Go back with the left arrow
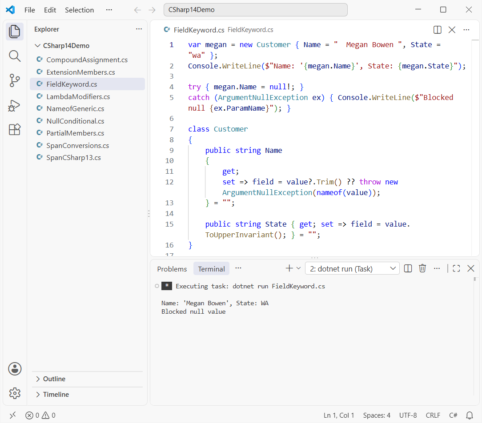The width and height of the screenshot is (482, 423). coord(137,10)
